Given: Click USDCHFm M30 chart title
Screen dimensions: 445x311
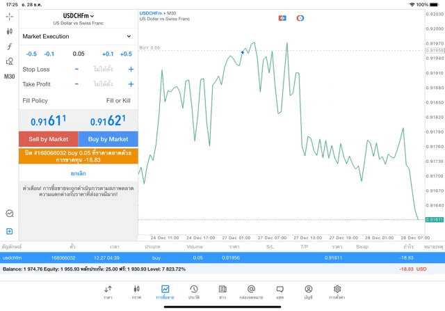Looking at the screenshot, I should pyautogui.click(x=158, y=13).
